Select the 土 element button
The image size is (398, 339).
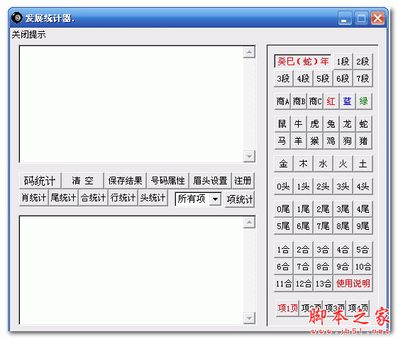pos(363,164)
